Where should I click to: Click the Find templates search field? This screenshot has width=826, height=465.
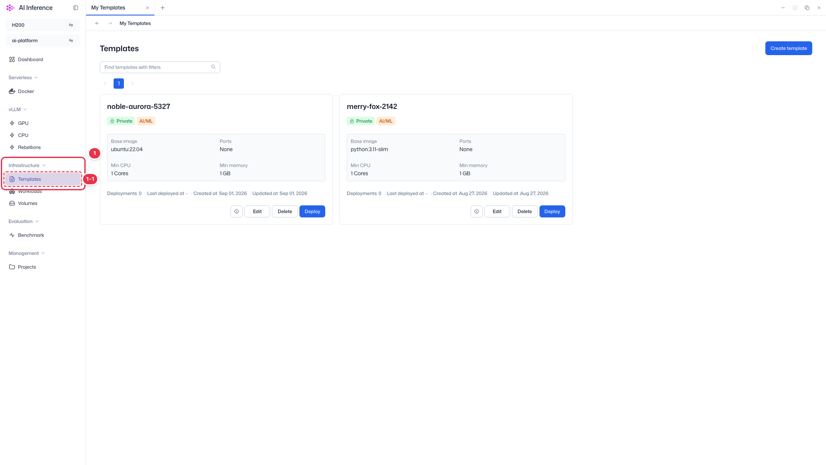click(x=160, y=67)
